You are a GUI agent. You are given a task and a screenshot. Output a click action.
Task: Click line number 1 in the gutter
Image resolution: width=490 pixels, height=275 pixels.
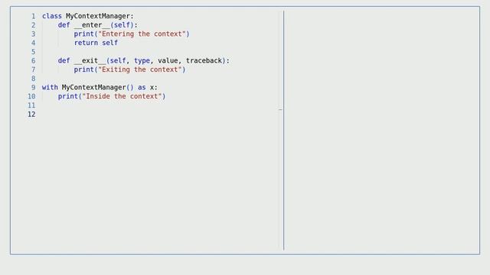click(x=33, y=16)
